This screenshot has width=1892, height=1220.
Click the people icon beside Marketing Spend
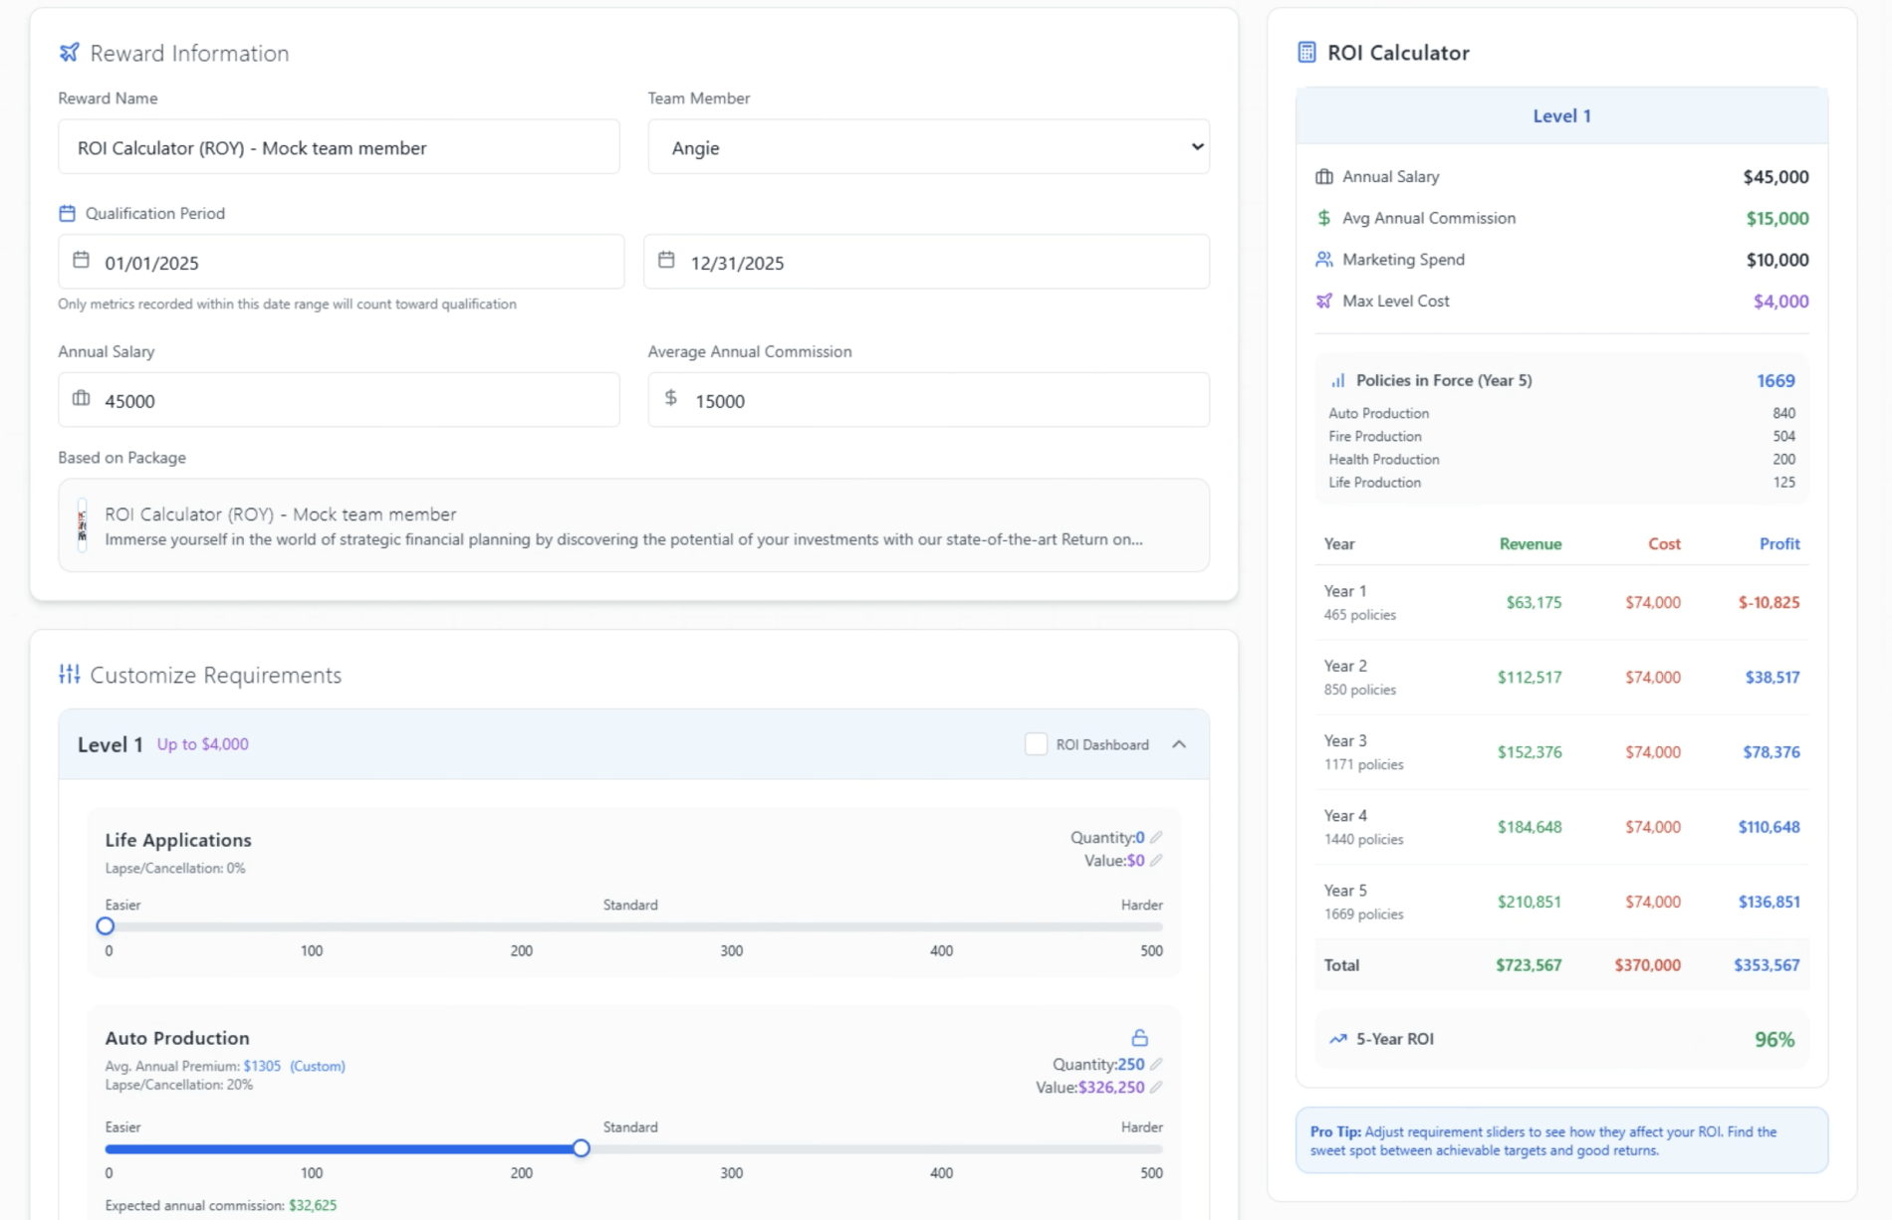pyautogui.click(x=1323, y=259)
